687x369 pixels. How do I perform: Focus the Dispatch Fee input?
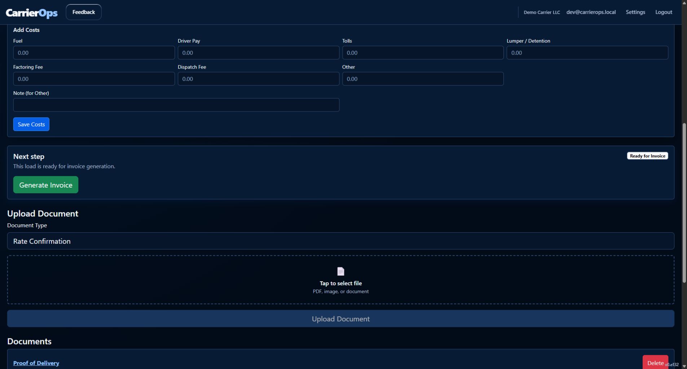tap(258, 79)
